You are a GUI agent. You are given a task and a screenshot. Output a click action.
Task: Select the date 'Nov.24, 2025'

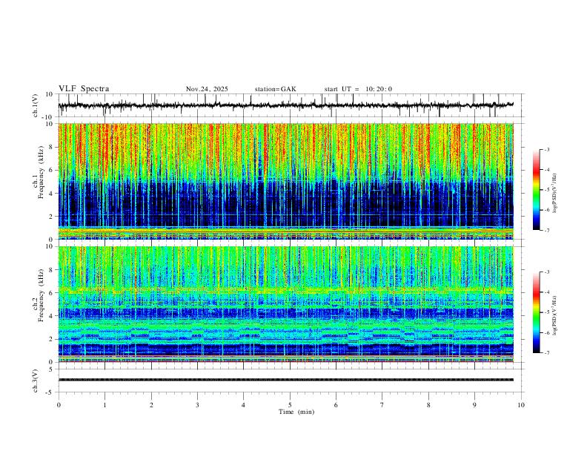pos(207,89)
